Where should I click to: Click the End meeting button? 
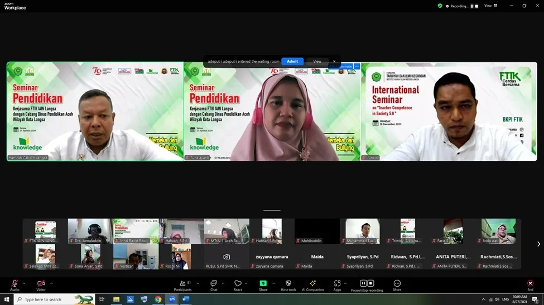(530, 286)
